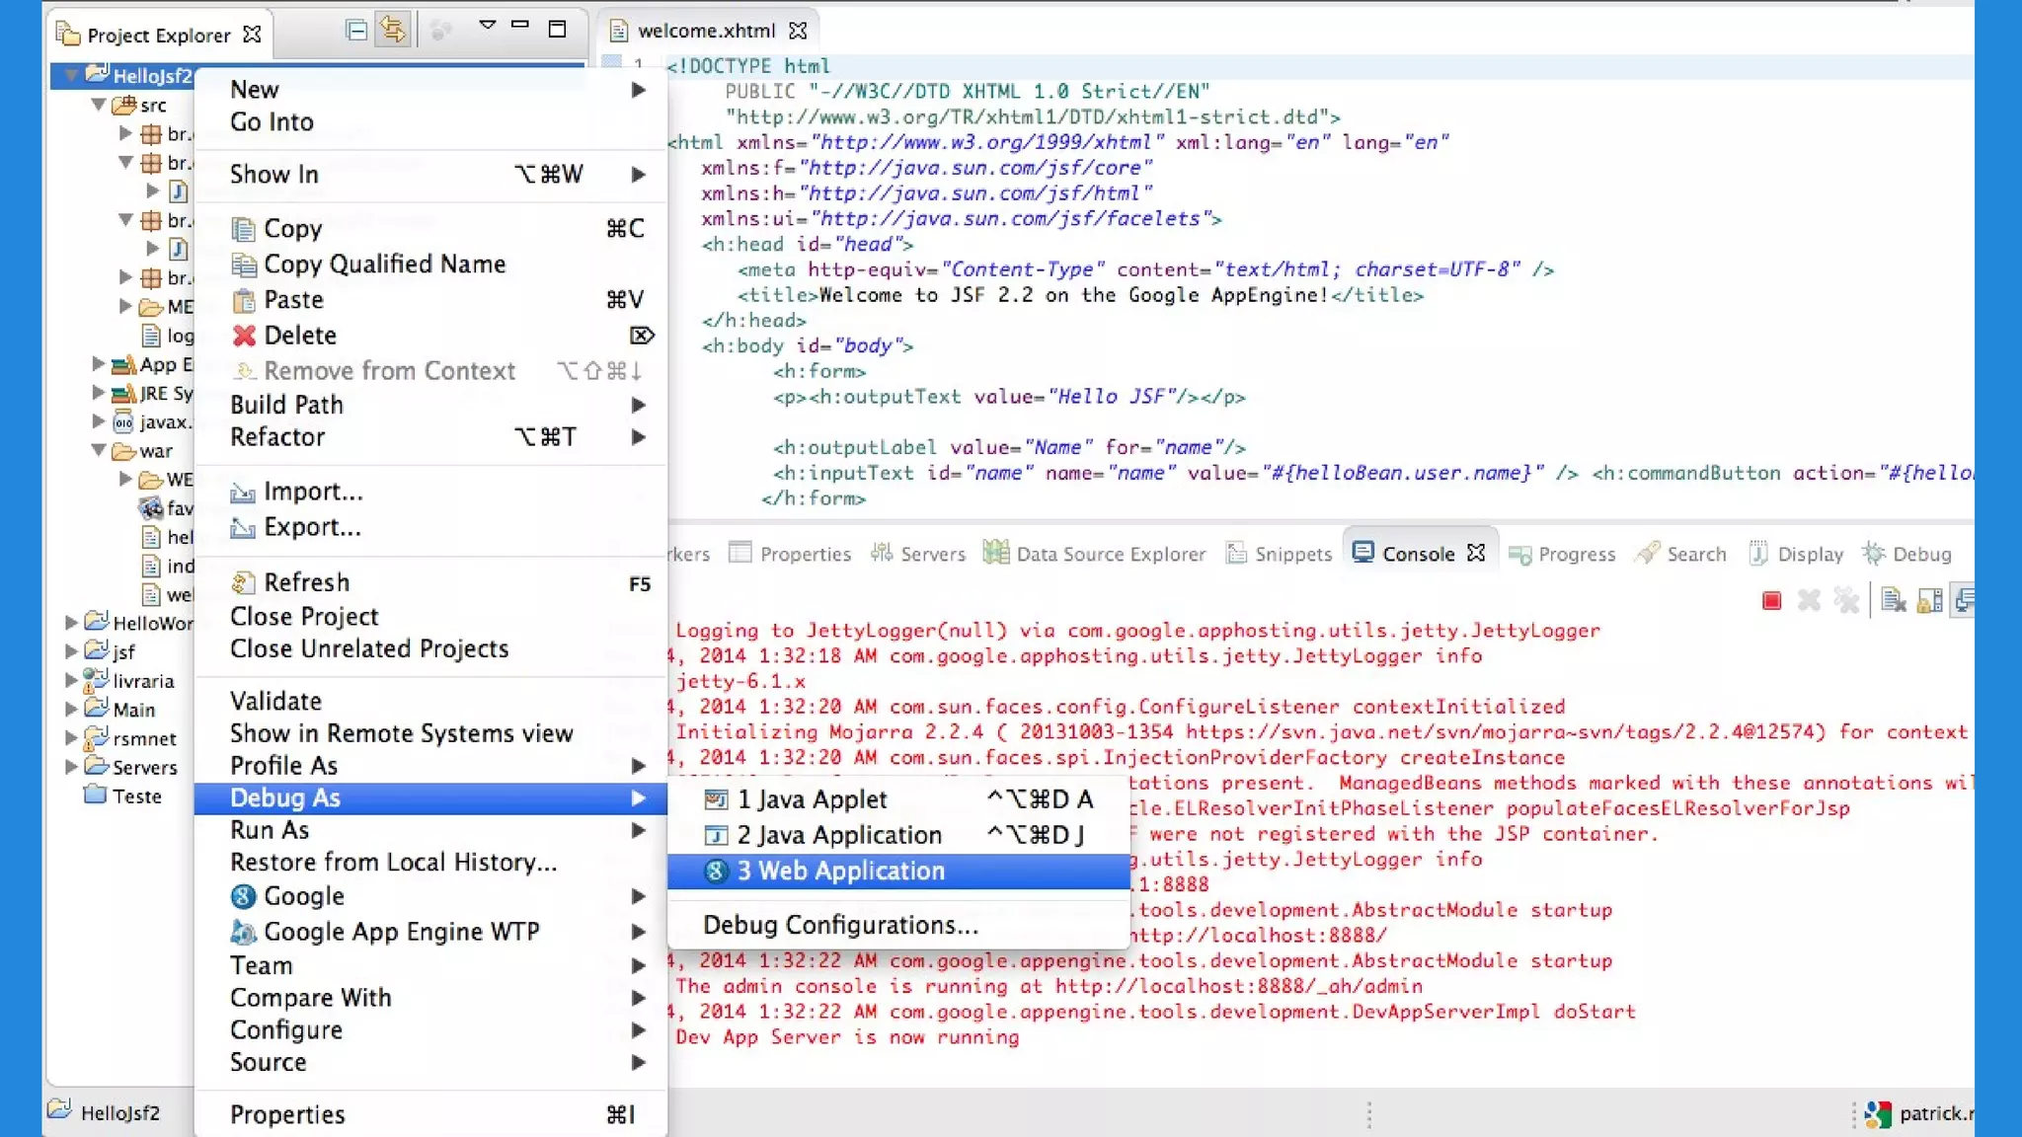Open the Project Explorer view menu triangle

click(487, 25)
